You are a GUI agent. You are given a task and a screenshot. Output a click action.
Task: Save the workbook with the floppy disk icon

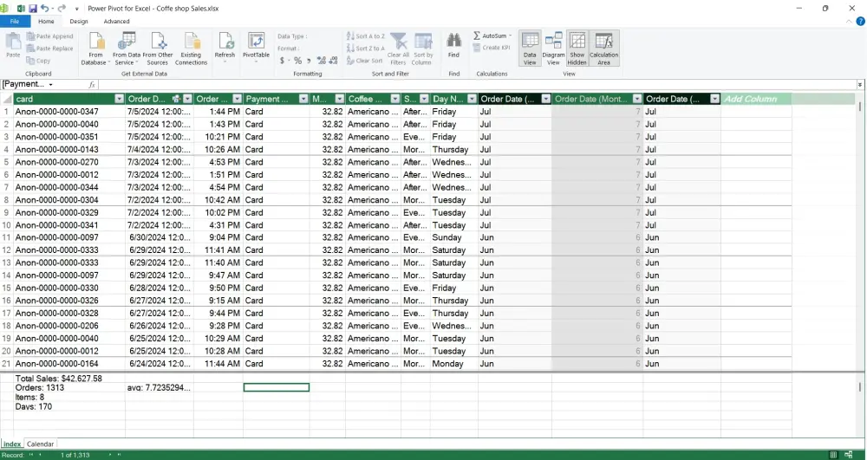point(33,9)
